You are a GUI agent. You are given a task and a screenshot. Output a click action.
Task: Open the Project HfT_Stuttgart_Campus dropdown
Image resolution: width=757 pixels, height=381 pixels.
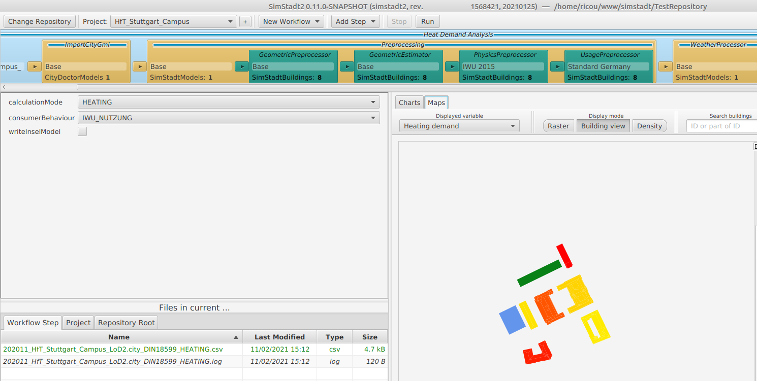(174, 21)
